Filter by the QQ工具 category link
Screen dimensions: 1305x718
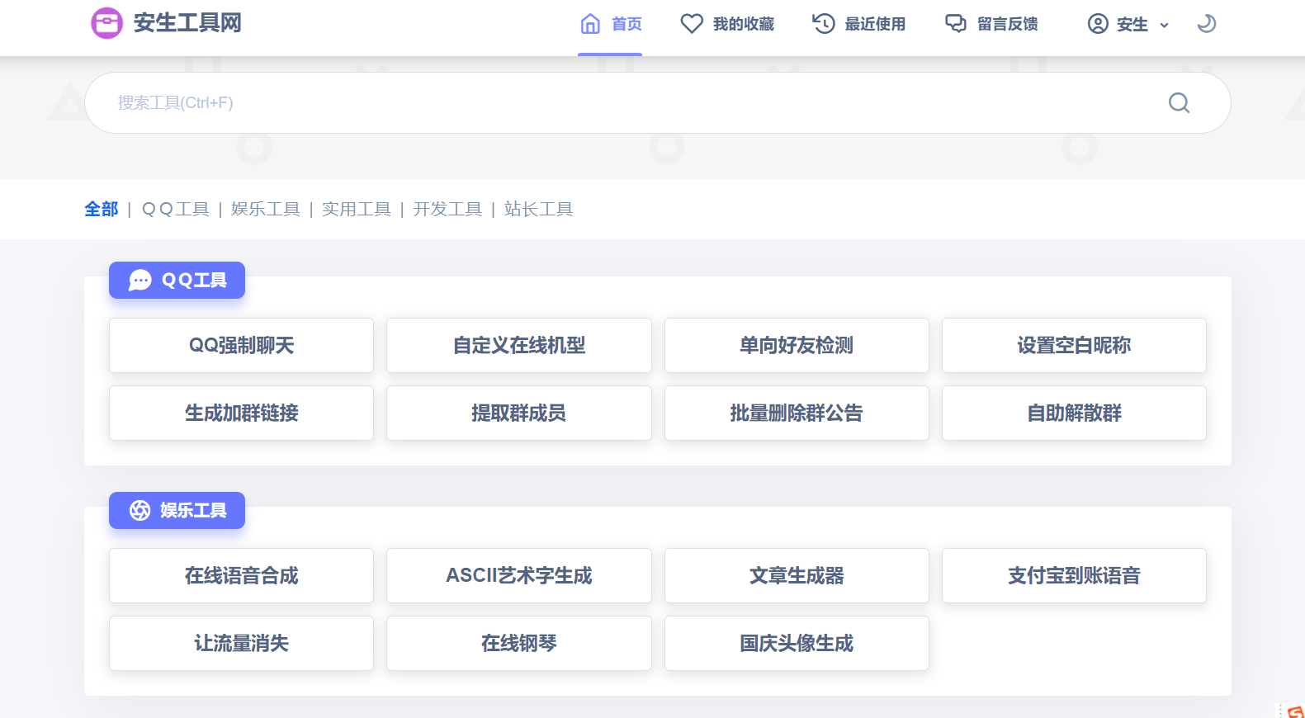point(176,210)
